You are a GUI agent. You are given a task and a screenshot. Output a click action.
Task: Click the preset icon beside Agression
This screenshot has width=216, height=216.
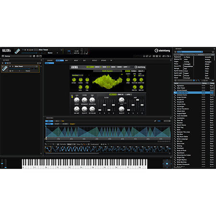tap(175, 86)
